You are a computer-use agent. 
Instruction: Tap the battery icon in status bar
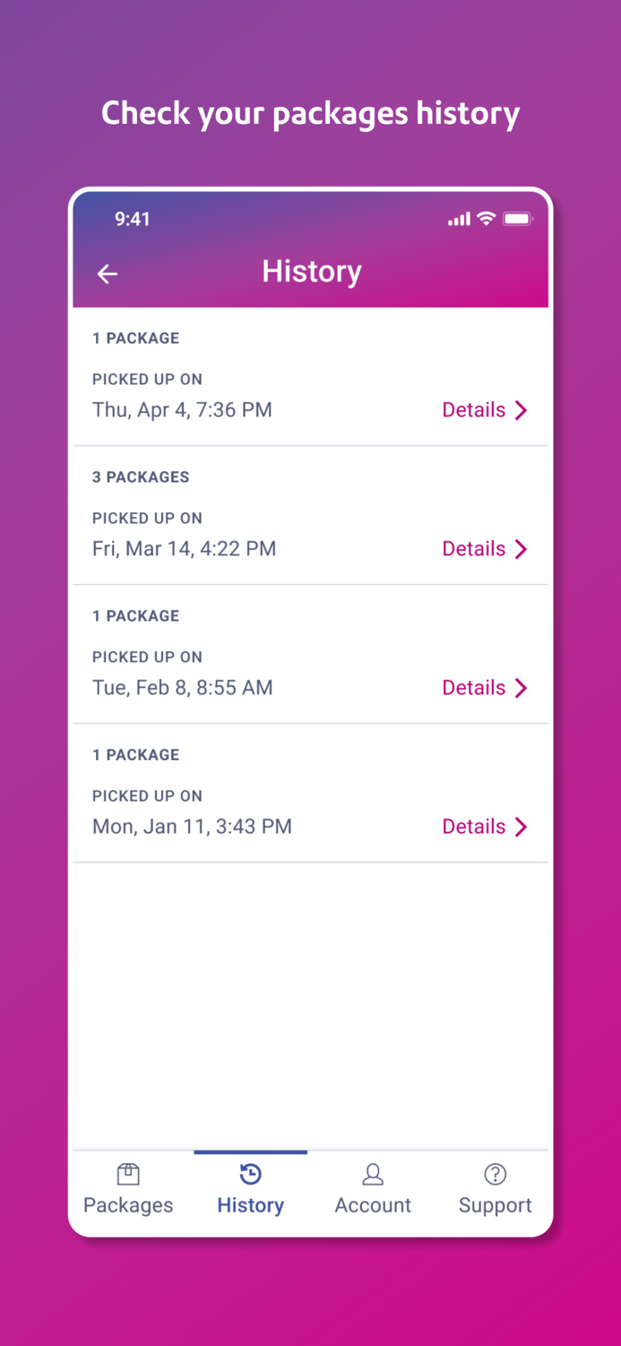tap(518, 218)
